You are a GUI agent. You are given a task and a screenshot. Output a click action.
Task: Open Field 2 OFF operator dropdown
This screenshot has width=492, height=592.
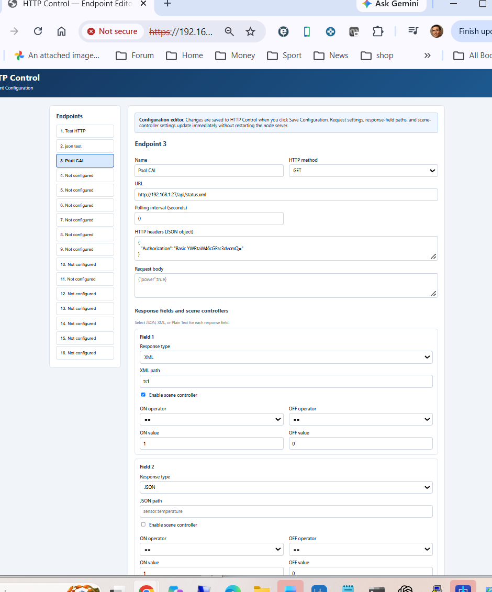[361, 549]
